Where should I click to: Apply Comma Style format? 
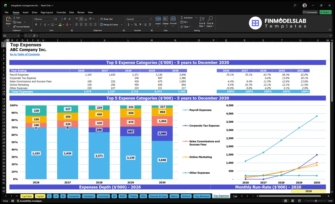[x=140, y=25]
